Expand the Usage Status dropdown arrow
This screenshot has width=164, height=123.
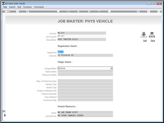pos(111,68)
